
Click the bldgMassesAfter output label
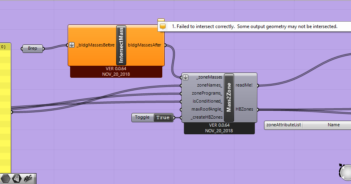pos(144,45)
